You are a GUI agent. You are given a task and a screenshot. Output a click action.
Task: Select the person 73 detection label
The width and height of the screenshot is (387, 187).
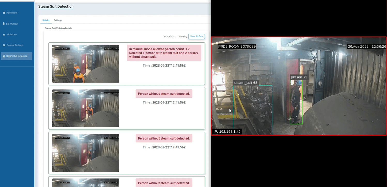pyautogui.click(x=299, y=77)
